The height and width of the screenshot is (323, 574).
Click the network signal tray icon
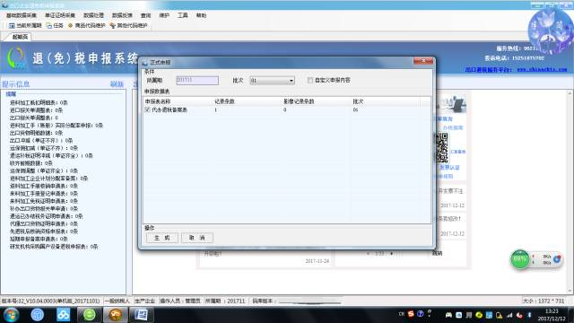pos(509,315)
